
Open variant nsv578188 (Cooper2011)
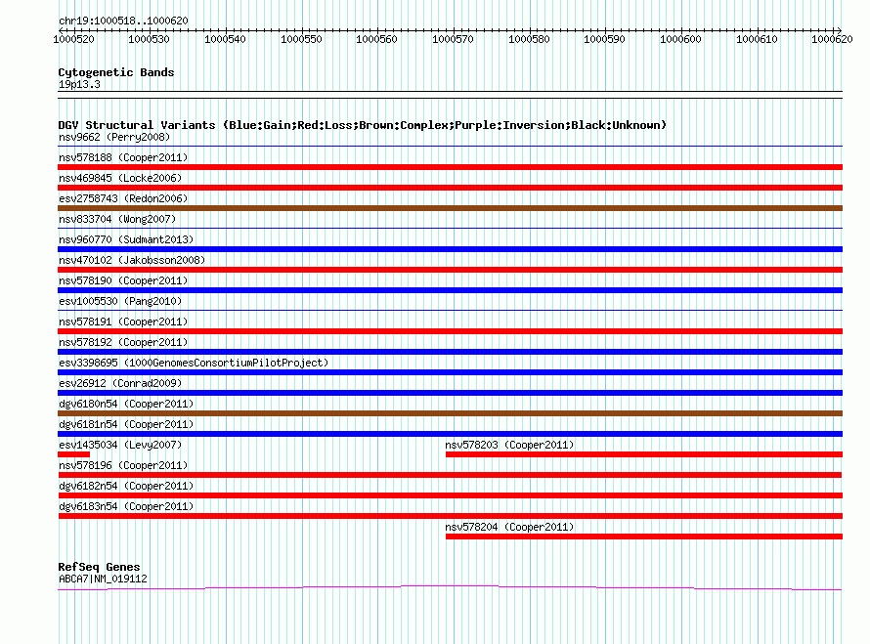click(x=123, y=157)
